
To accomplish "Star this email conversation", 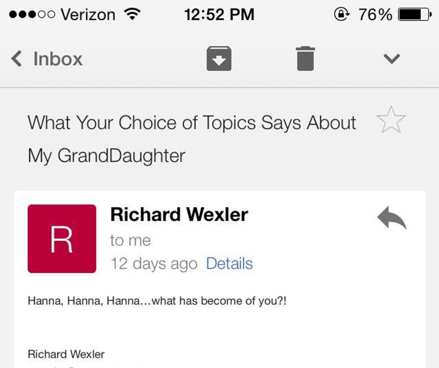I will point(391,120).
